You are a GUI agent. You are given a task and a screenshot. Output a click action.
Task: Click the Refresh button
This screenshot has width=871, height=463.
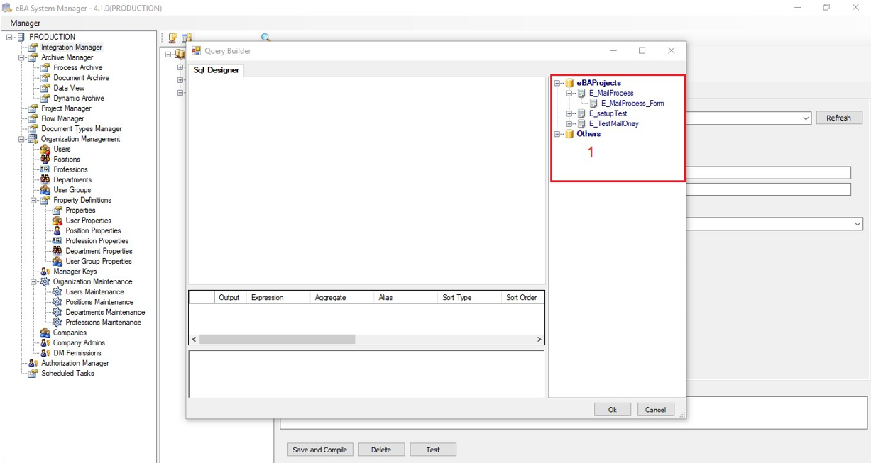(839, 118)
